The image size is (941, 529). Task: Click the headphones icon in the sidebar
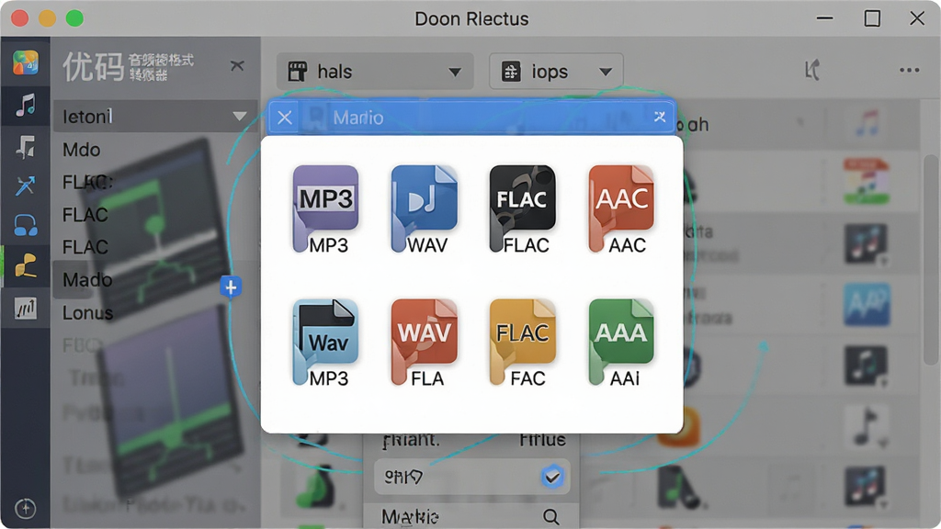[25, 226]
